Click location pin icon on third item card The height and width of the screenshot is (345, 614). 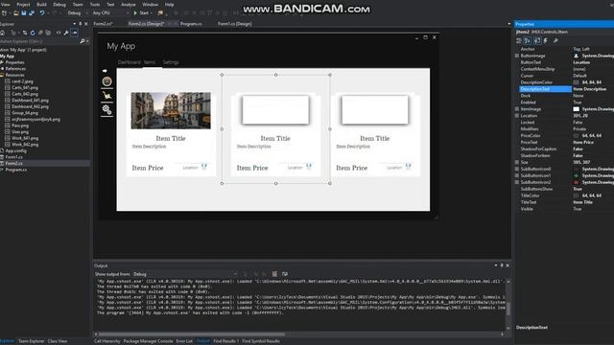point(408,166)
